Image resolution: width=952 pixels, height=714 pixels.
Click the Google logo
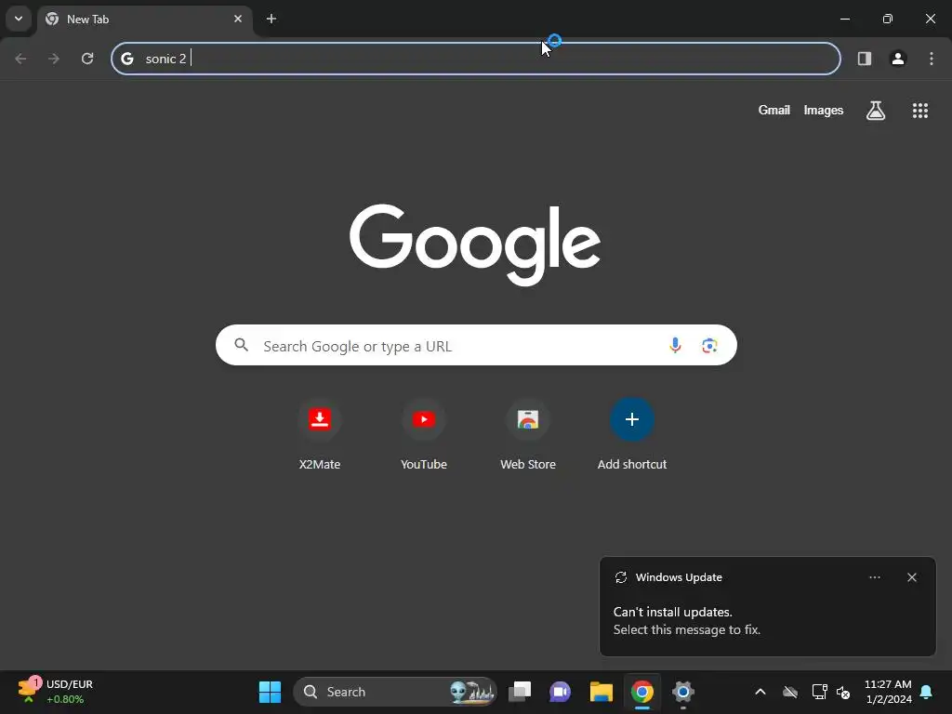click(x=475, y=245)
